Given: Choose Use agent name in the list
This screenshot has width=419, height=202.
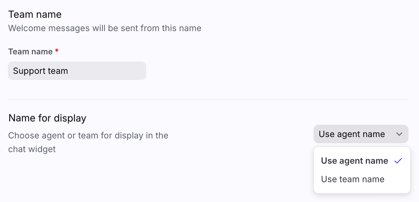Looking at the screenshot, I should pos(354,161).
